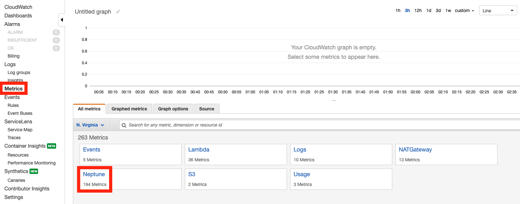Image resolution: width=520 pixels, height=204 pixels.
Task: Click the BETA badge next to Container Insights
Action: [52, 146]
